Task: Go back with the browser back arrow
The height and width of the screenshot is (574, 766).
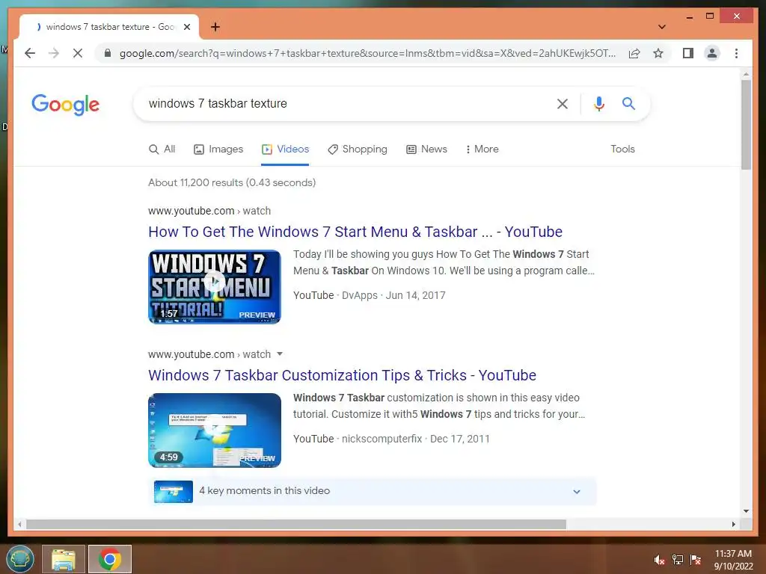Action: coord(30,53)
